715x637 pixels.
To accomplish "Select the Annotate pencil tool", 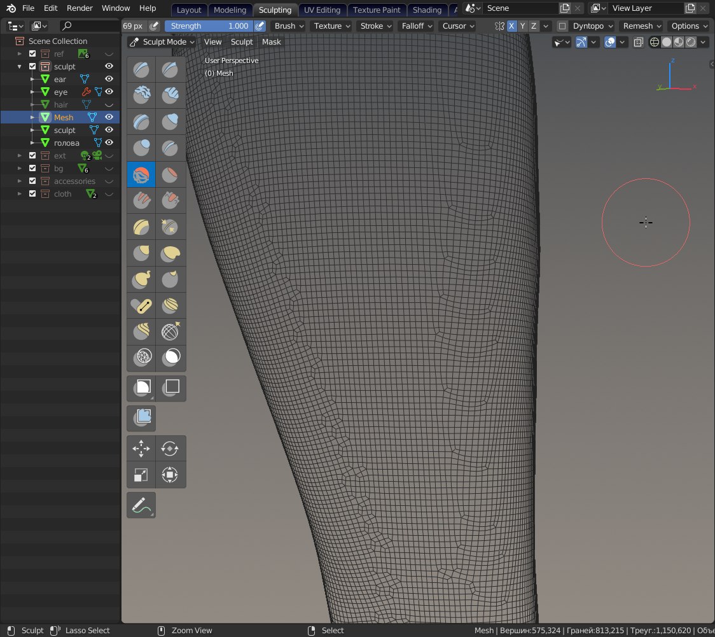I will point(141,505).
